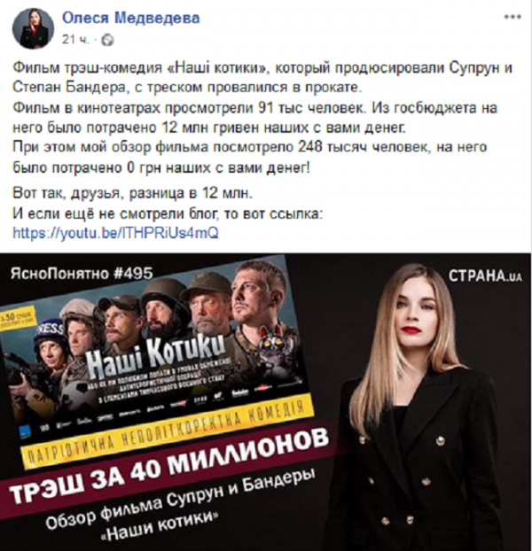Click the СТРАНА.ua logo in the image

(485, 275)
